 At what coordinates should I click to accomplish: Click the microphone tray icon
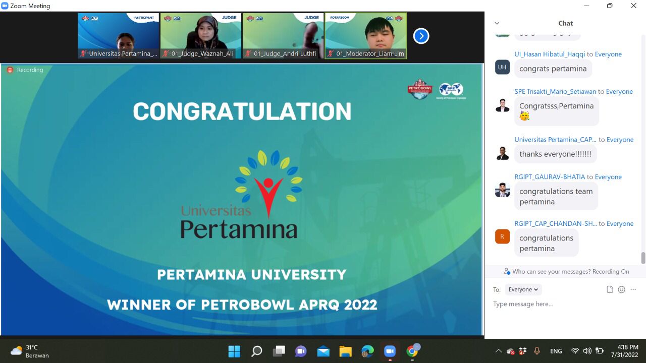click(x=537, y=351)
